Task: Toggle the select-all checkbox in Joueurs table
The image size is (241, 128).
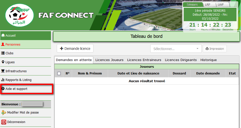Action: 59,73
